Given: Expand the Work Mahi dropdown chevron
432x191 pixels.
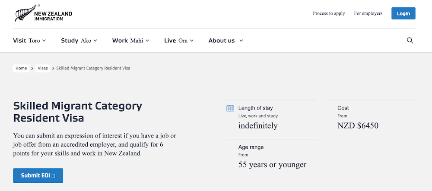Looking at the screenshot, I should coord(147,41).
